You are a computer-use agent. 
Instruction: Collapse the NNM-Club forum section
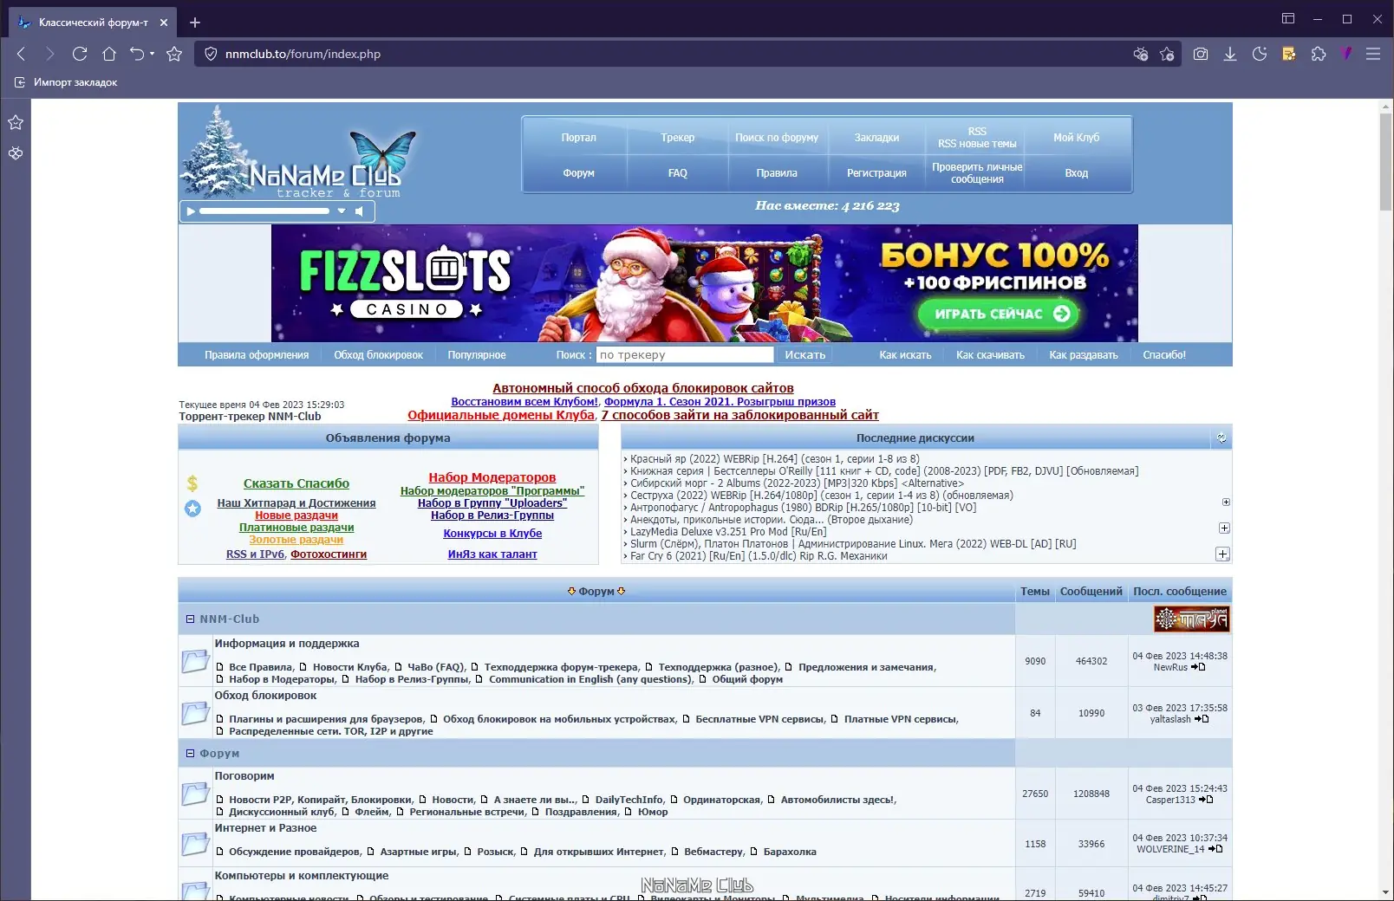tap(189, 619)
